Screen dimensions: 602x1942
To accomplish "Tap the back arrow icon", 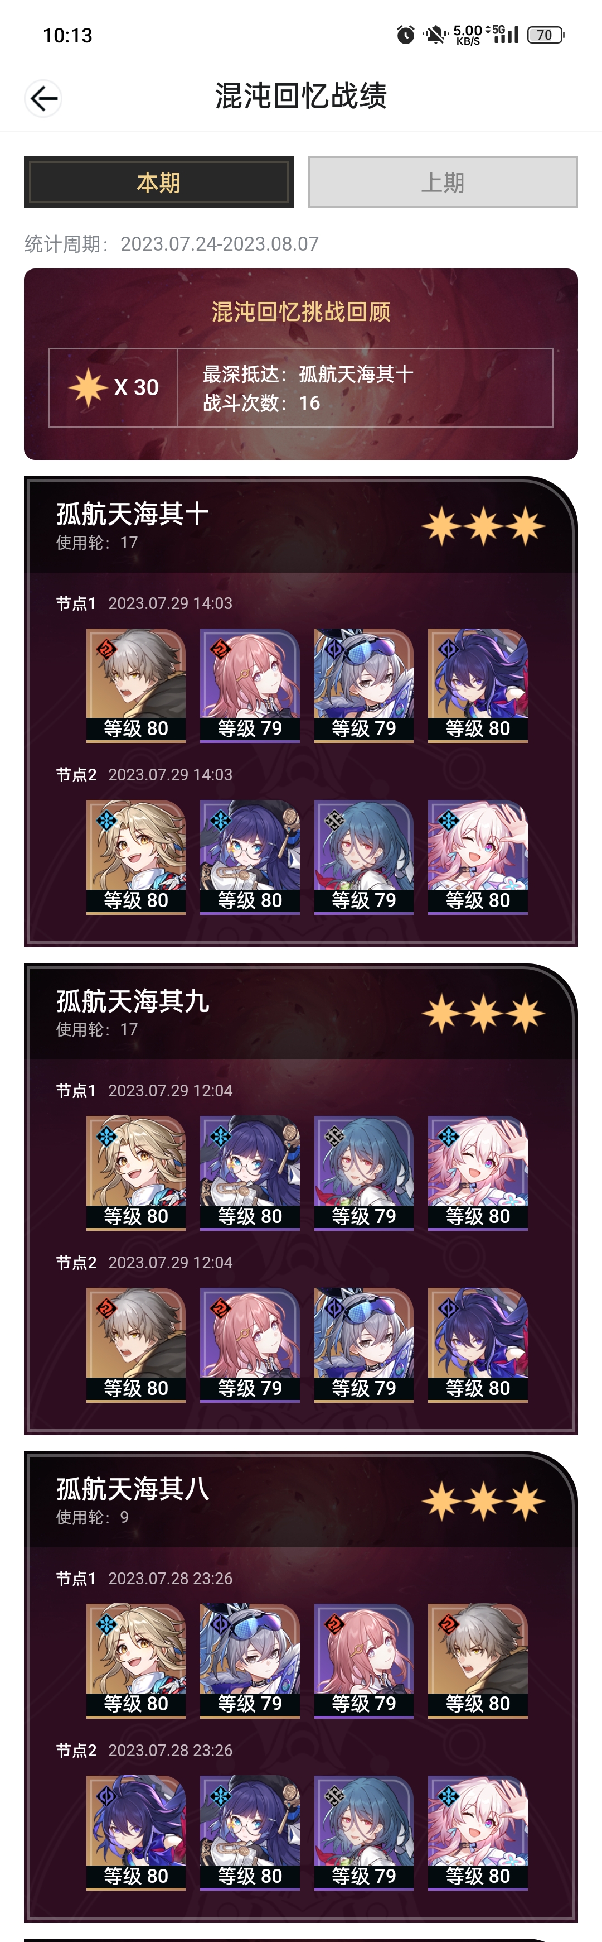I will pyautogui.click(x=43, y=98).
